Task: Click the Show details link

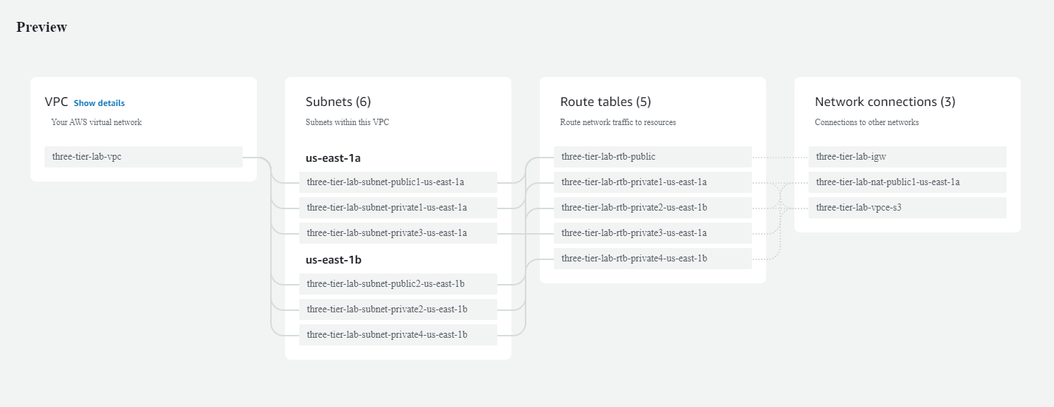Action: click(x=99, y=103)
